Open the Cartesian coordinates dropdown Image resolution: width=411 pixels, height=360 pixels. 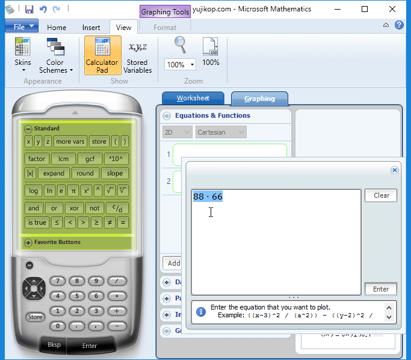[x=221, y=132]
